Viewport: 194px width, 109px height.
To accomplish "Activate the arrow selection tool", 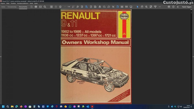I will tap(138, 7).
